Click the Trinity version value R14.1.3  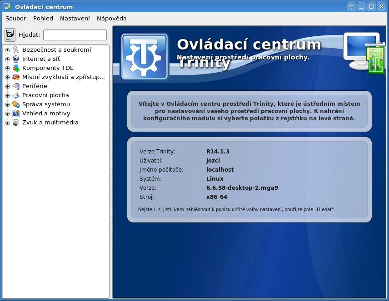click(x=218, y=152)
